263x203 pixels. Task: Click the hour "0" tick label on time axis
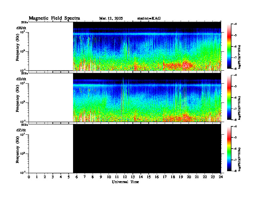pyautogui.click(x=29, y=177)
